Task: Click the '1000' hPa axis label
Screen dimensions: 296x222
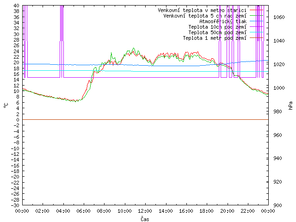Action: [x=279, y=88]
